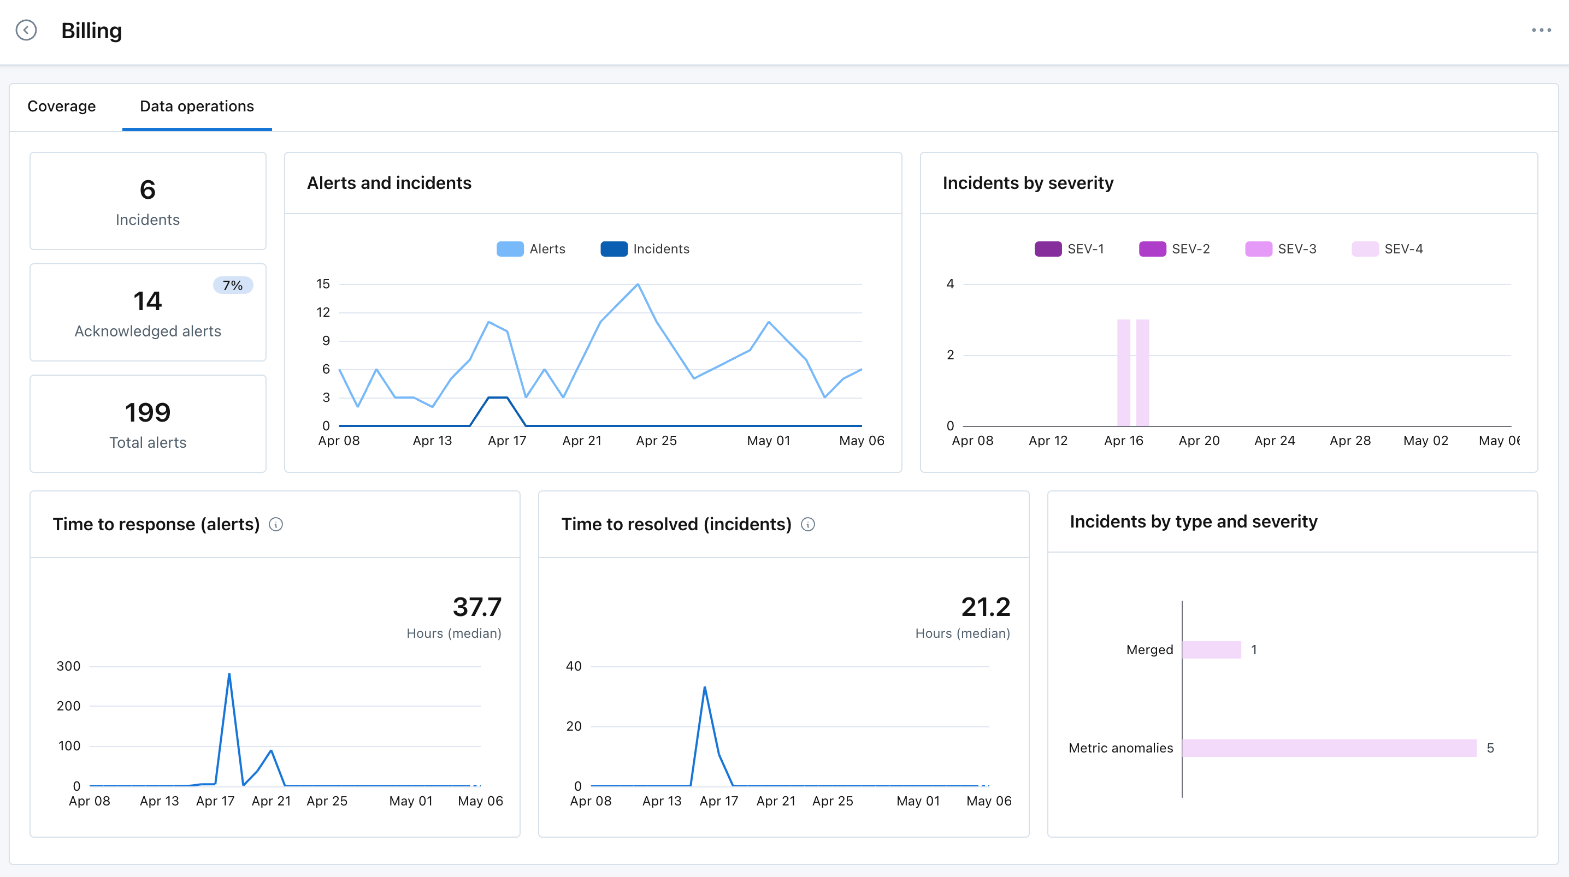Toggle SEV-4 legend entry
1569x877 pixels.
(x=1388, y=249)
